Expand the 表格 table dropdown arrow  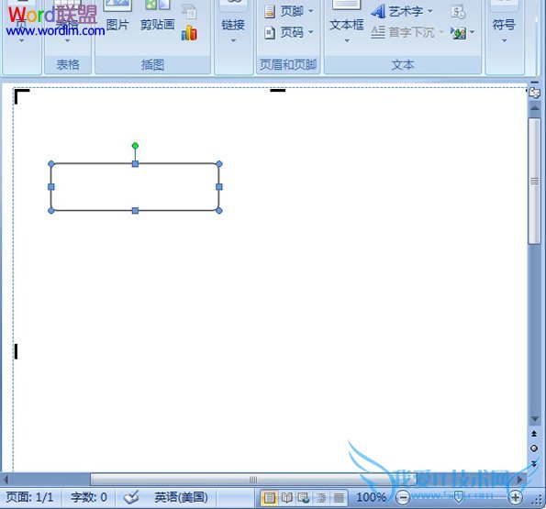67,40
